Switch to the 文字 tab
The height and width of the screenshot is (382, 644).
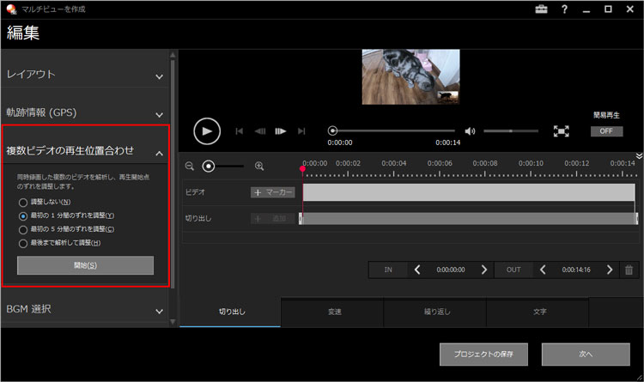[x=538, y=312]
